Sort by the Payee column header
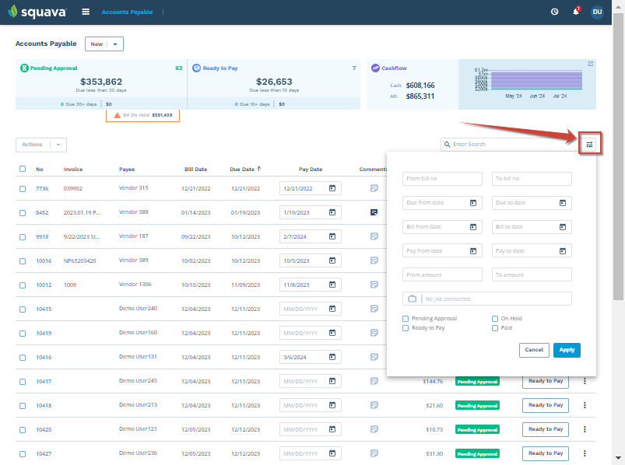The image size is (625, 465). [x=127, y=170]
